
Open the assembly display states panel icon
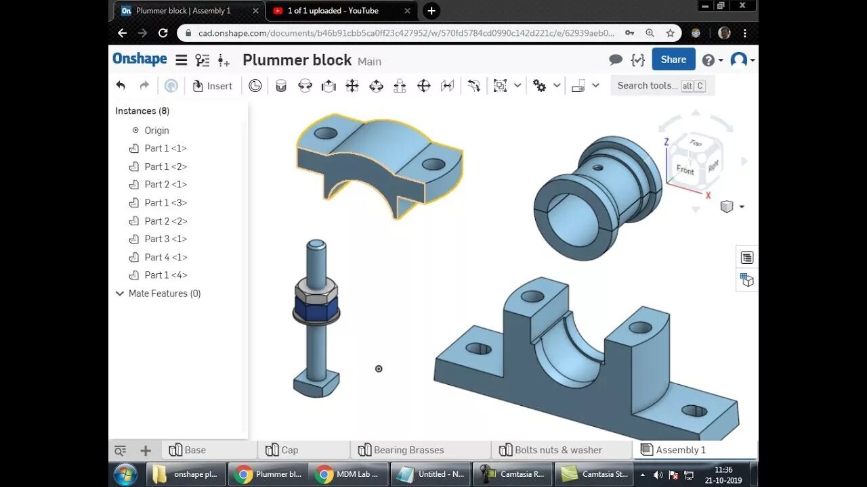747,279
